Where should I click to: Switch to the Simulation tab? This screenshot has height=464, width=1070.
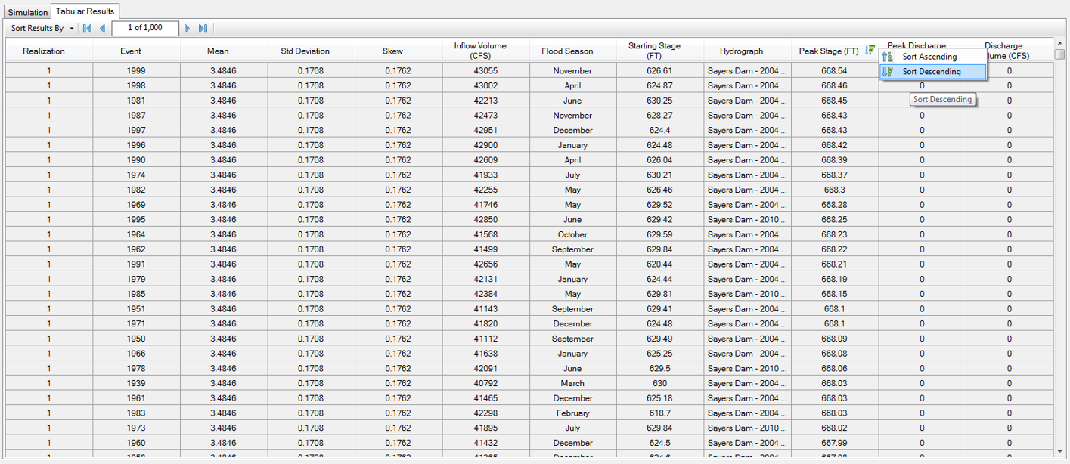27,12
